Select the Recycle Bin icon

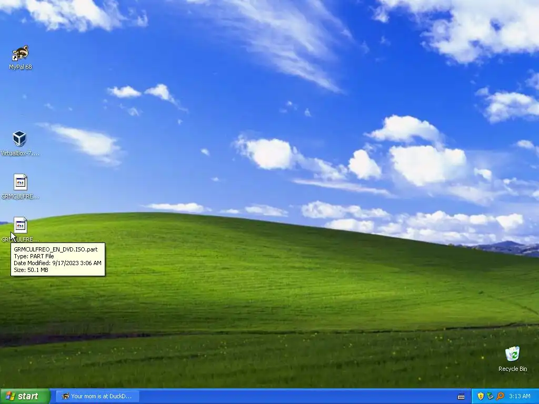point(513,359)
